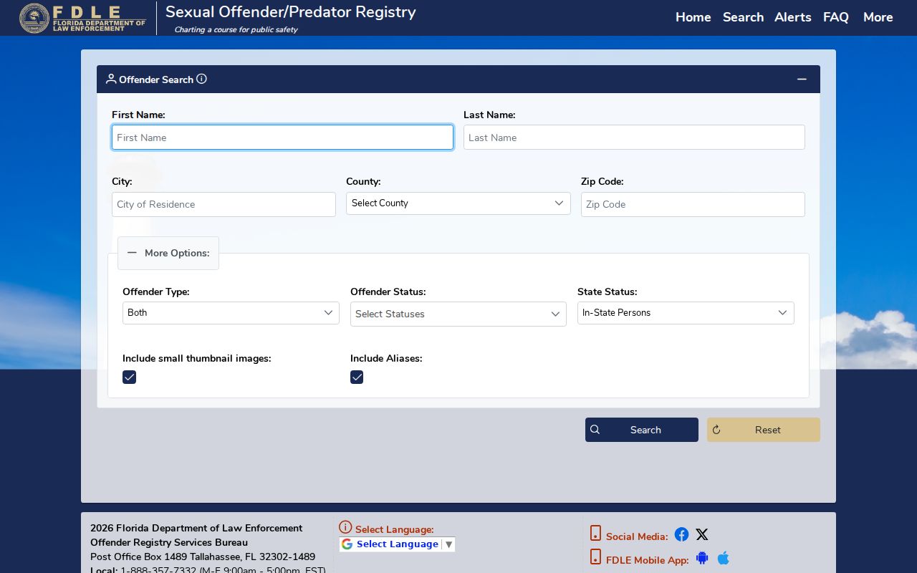Go to Home in top navigation
917x573 pixels.
tap(693, 17)
